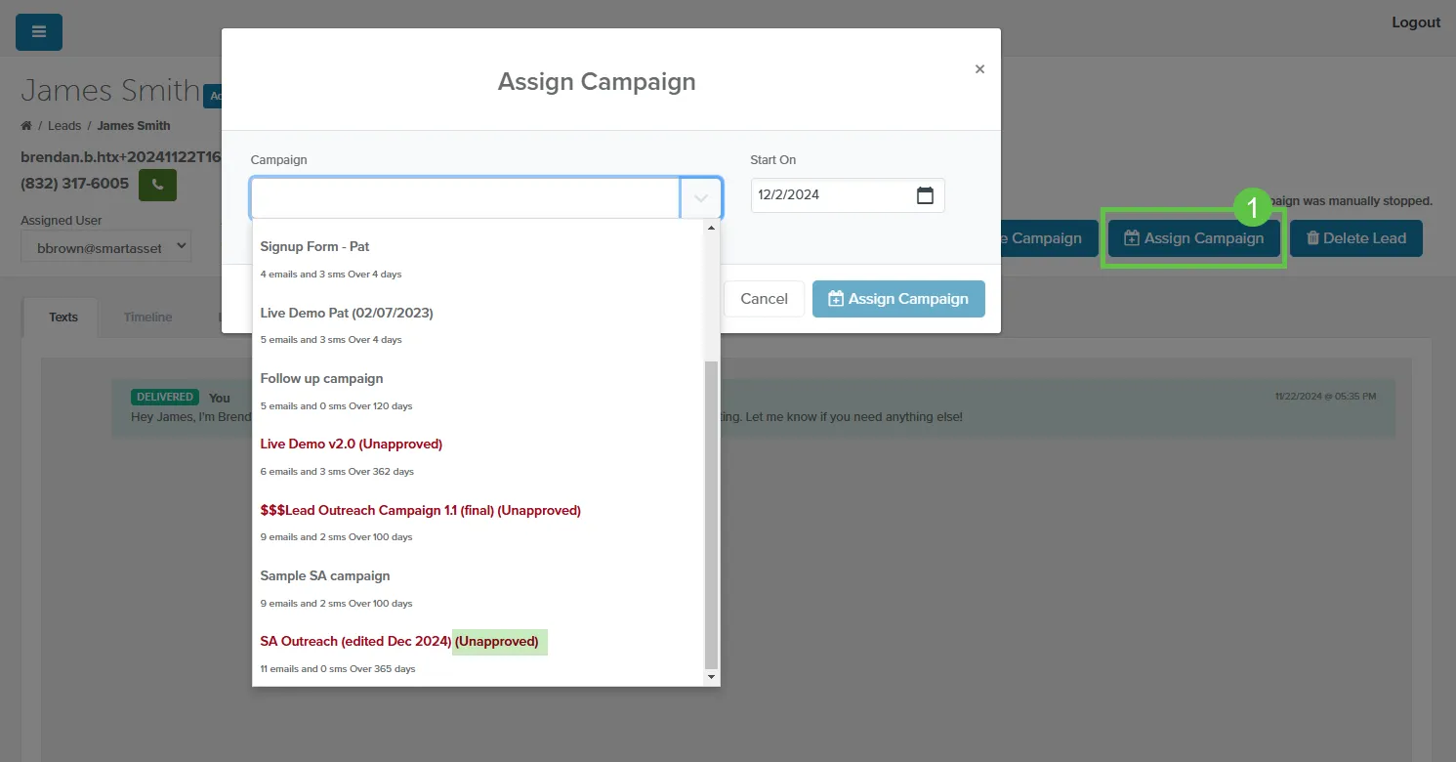The image size is (1456, 762).
Task: Open the Start On calendar picker icon
Action: coord(925,195)
